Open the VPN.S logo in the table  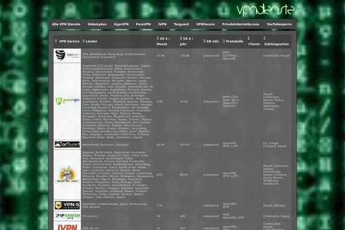click(x=67, y=205)
